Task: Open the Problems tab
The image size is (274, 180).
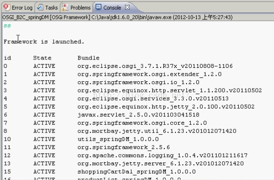Action: (x=76, y=8)
